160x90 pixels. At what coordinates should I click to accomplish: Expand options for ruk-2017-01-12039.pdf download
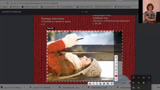coord(53,87)
